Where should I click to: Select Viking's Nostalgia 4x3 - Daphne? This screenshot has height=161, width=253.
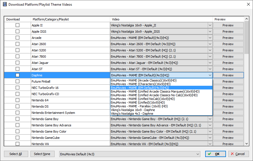pyautogui.click(x=161, y=114)
